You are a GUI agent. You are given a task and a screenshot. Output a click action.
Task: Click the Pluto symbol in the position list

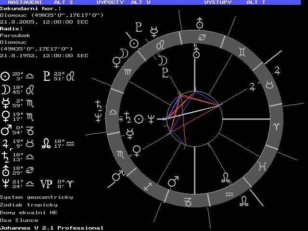coord(47,76)
